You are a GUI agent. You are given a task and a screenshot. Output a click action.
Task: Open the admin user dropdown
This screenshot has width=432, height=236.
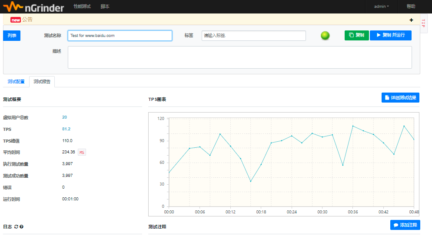click(381, 7)
